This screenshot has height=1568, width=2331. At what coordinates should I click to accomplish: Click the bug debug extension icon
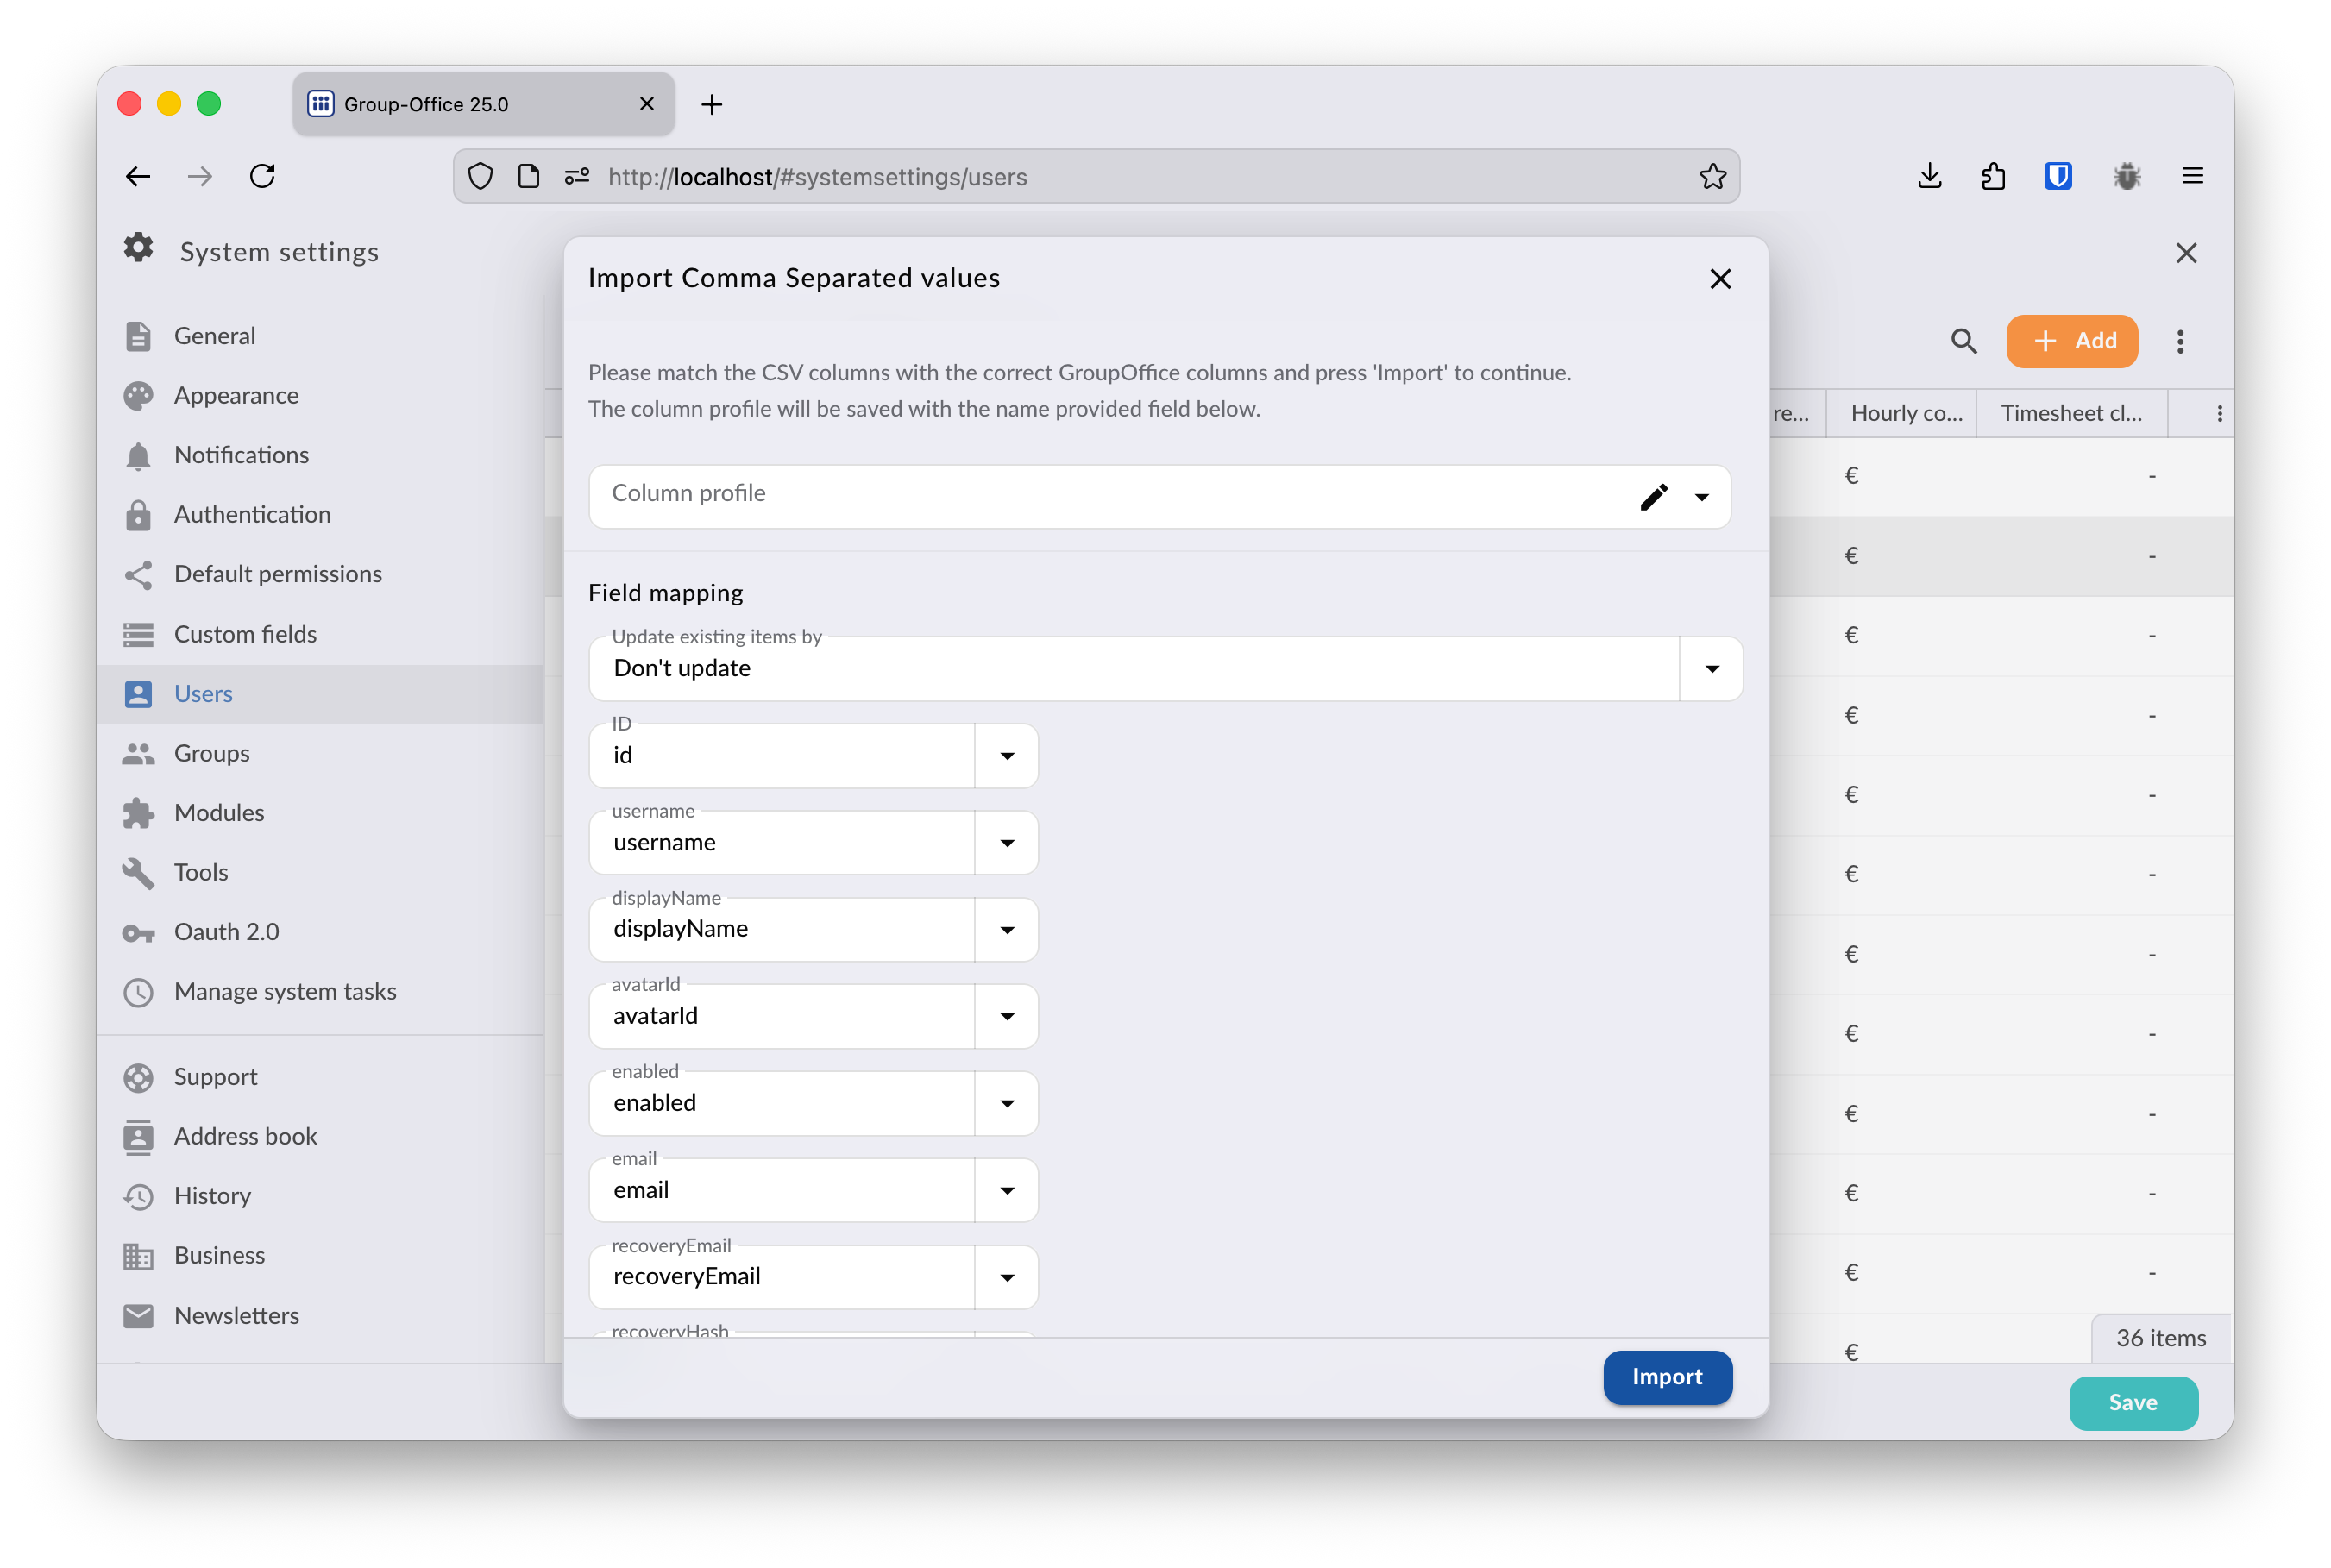[2127, 177]
